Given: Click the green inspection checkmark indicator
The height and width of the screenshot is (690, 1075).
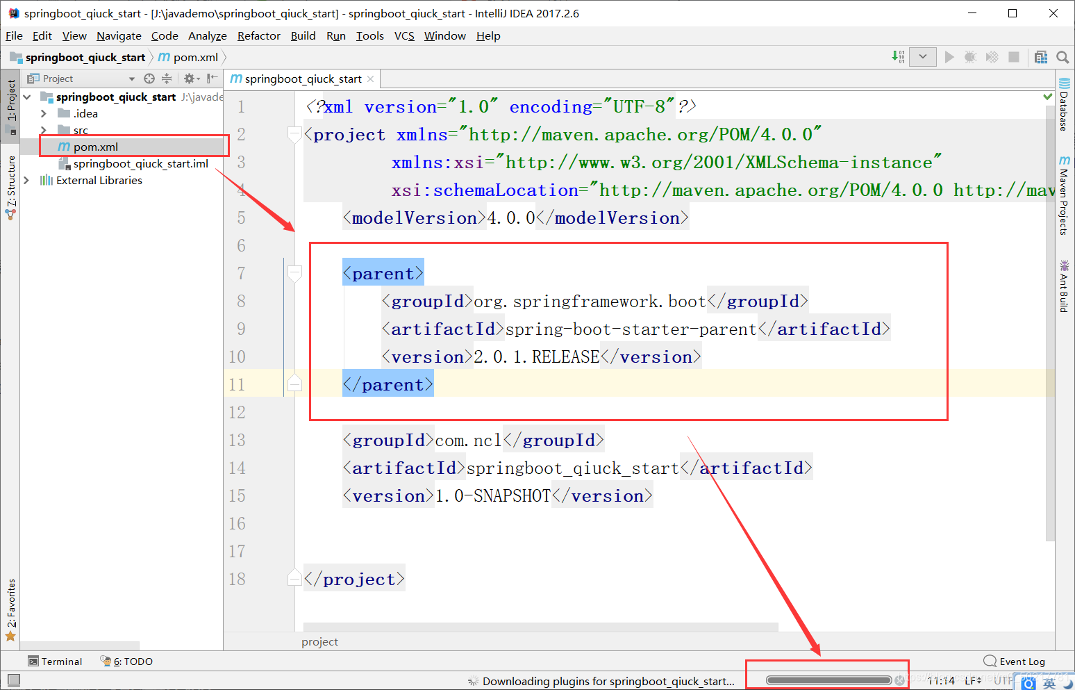Looking at the screenshot, I should 1048,97.
